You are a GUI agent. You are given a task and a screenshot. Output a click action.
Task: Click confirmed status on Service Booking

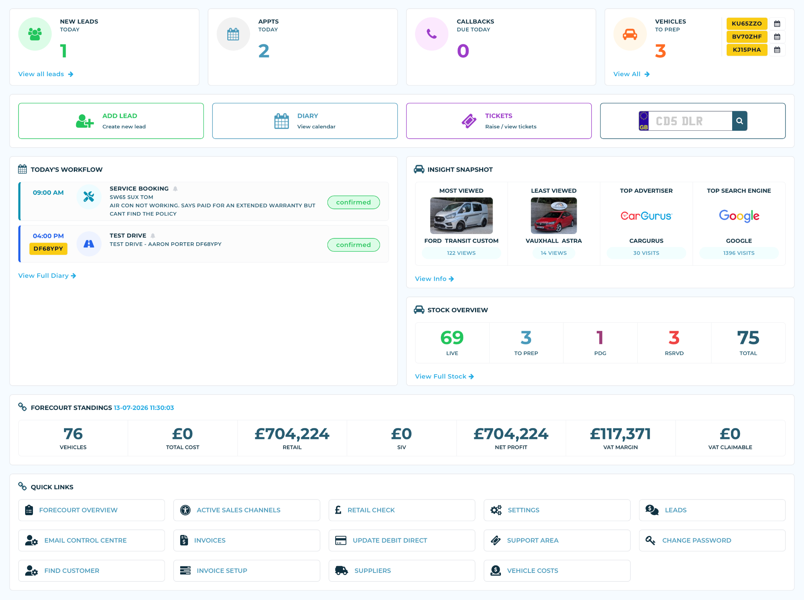click(354, 202)
